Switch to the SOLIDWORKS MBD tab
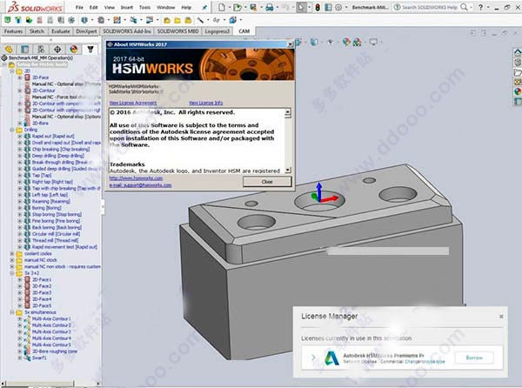This screenshot has height=388, width=522. [x=177, y=31]
